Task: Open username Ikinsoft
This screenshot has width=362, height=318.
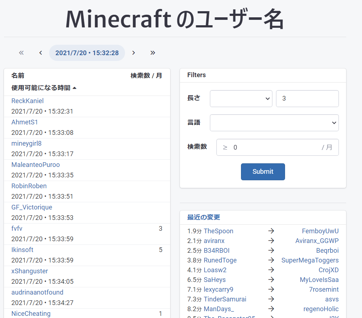Action: (x=22, y=250)
